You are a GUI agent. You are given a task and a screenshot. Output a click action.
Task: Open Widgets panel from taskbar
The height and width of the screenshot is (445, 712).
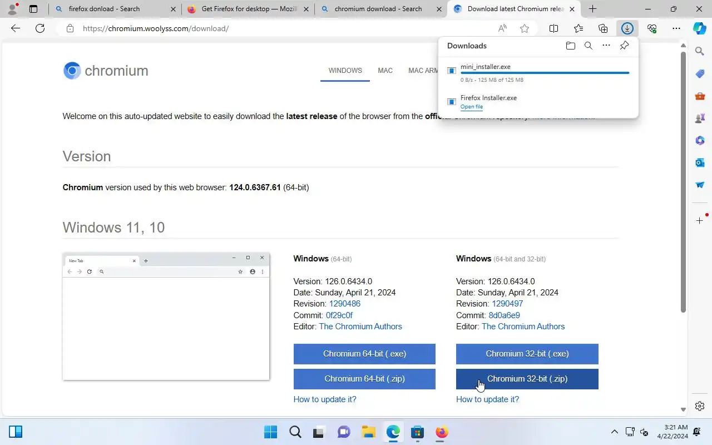click(16, 432)
